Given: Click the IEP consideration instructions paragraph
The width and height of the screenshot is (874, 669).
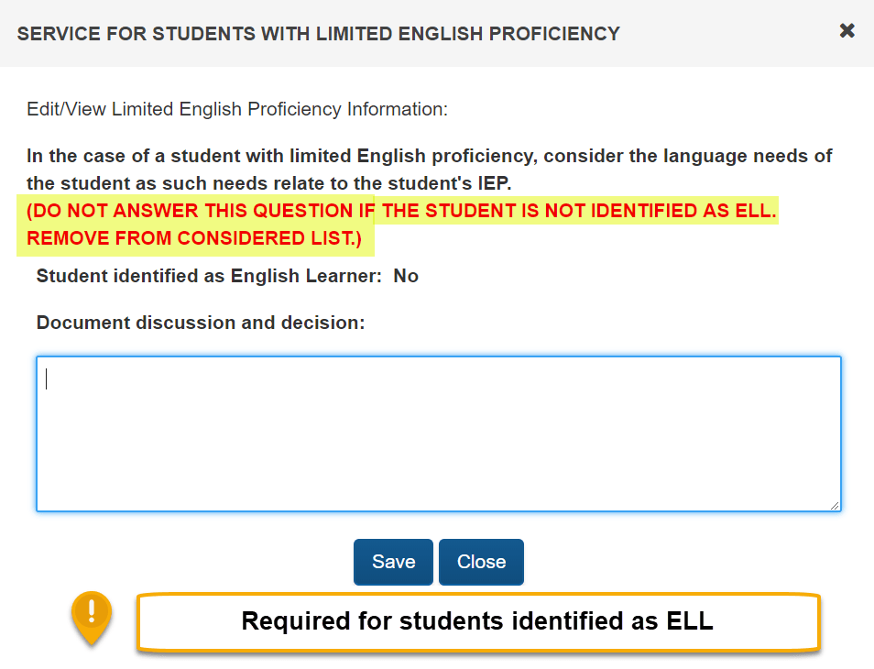Looking at the screenshot, I should pos(429,169).
